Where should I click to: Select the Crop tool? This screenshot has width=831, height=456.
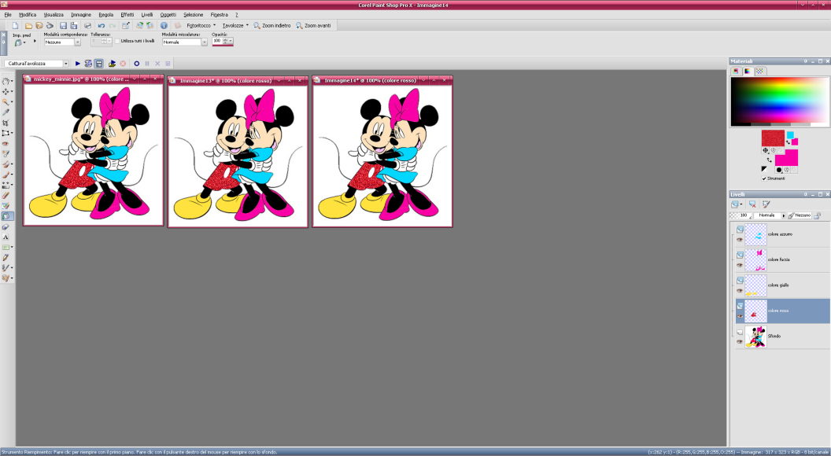6,123
